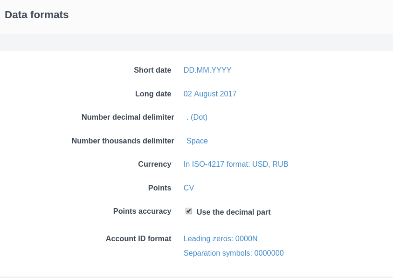Screen dimensions: 393x278
Task: Select the "Number thousands delimiter" label
Action: (x=123, y=141)
